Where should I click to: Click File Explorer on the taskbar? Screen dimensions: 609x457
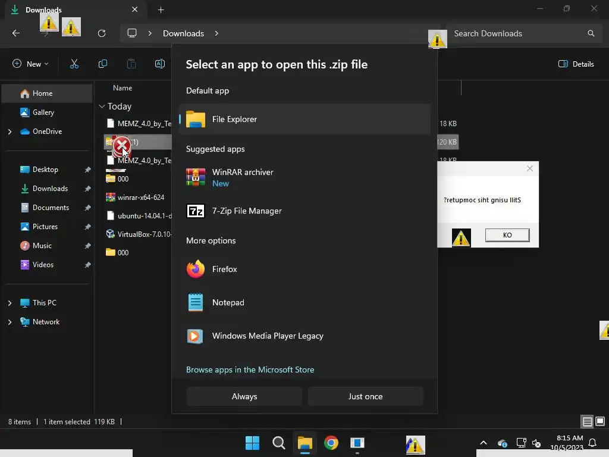[305, 443]
